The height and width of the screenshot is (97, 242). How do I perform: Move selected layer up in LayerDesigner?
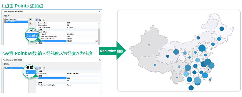(31, 20)
